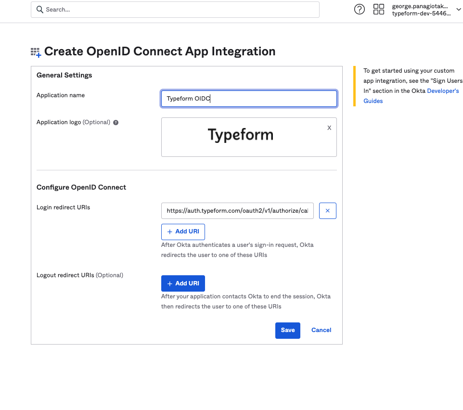
Task: Cancel the app integration creation
Action: coord(322,330)
